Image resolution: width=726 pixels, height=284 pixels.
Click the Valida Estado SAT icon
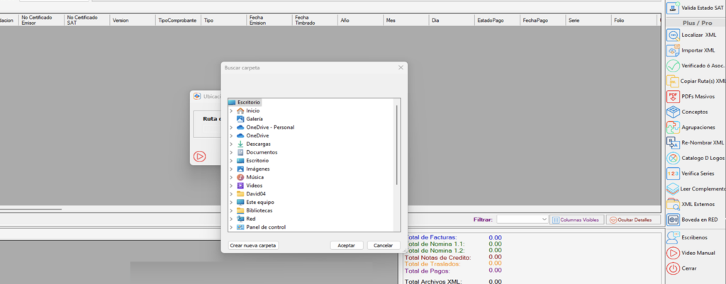[673, 8]
